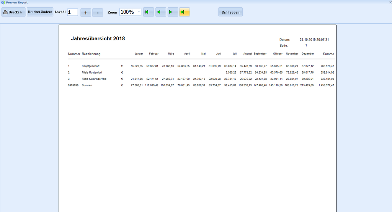Go to next page arrow
This screenshot has height=212, width=392.
(x=173, y=12)
